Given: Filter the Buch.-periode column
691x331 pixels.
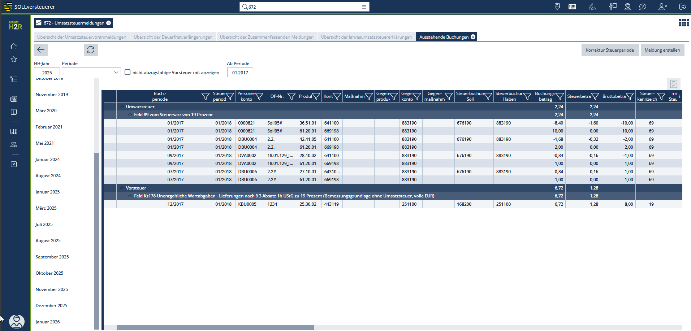Looking at the screenshot, I should pyautogui.click(x=205, y=96).
